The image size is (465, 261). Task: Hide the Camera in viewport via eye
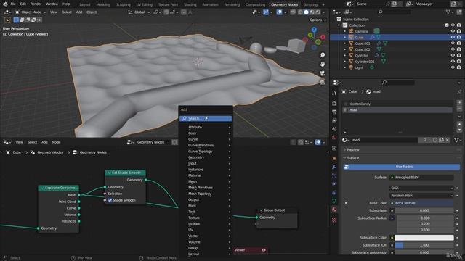tap(453, 31)
